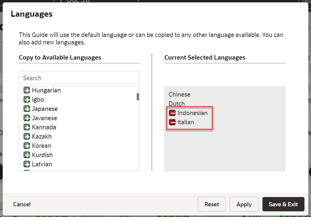Add Javanese with its green plus icon
The height and width of the screenshot is (217, 311).
tap(26, 118)
